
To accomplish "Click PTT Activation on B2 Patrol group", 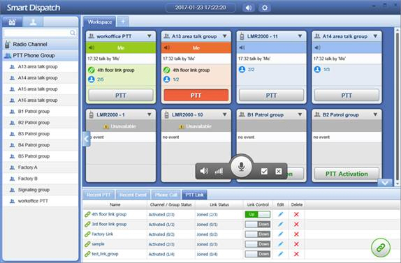I will [x=347, y=174].
